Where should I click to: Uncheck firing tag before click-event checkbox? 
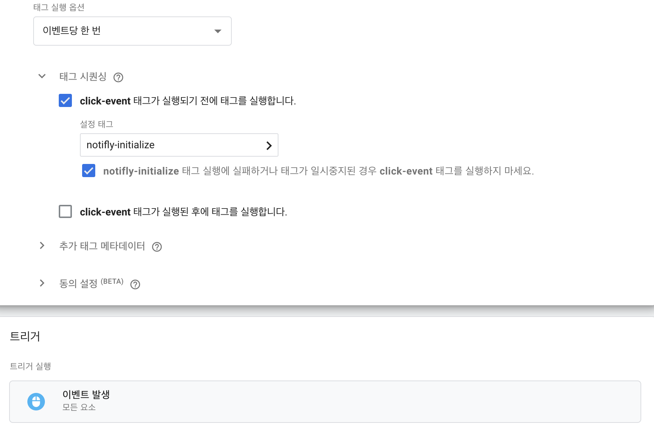click(x=65, y=101)
